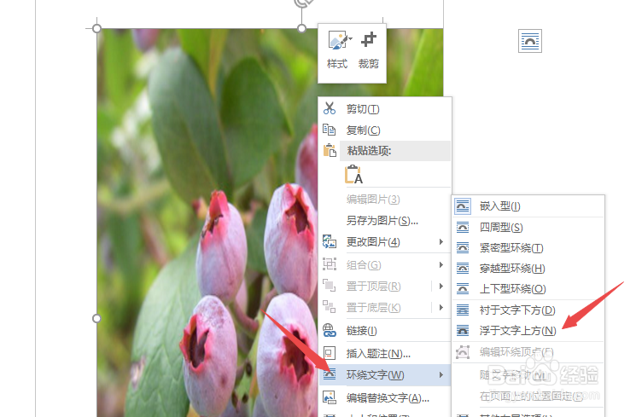Select wrap option 衬于文字下方(D)
The width and height of the screenshot is (636, 417).
coord(528,310)
